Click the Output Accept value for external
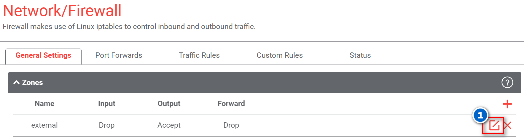Viewport: 524px width, 138px height. (x=169, y=125)
